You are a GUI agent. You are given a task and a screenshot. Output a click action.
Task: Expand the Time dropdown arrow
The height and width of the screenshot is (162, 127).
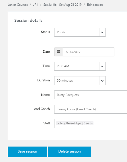(102, 66)
